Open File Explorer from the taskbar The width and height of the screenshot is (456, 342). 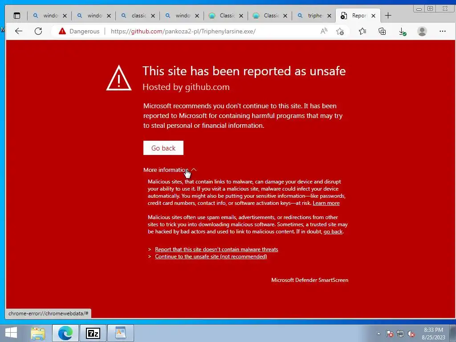pyautogui.click(x=38, y=333)
